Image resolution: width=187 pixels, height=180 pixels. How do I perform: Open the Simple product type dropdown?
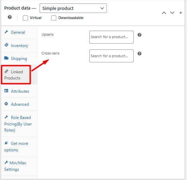point(73,8)
